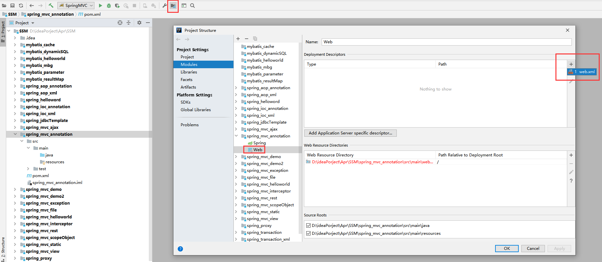Click the Search Everywhere magnifier icon
Image resolution: width=602 pixels, height=262 pixels.
192,6
